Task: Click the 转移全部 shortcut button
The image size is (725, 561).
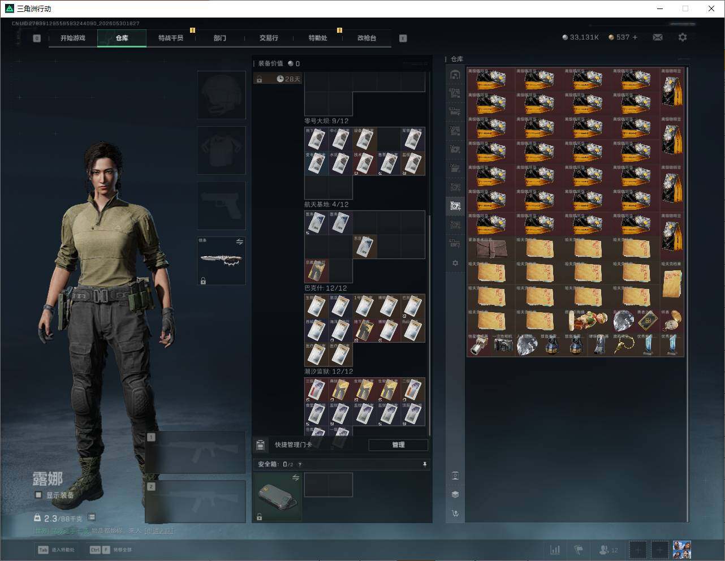Action: coord(111,550)
